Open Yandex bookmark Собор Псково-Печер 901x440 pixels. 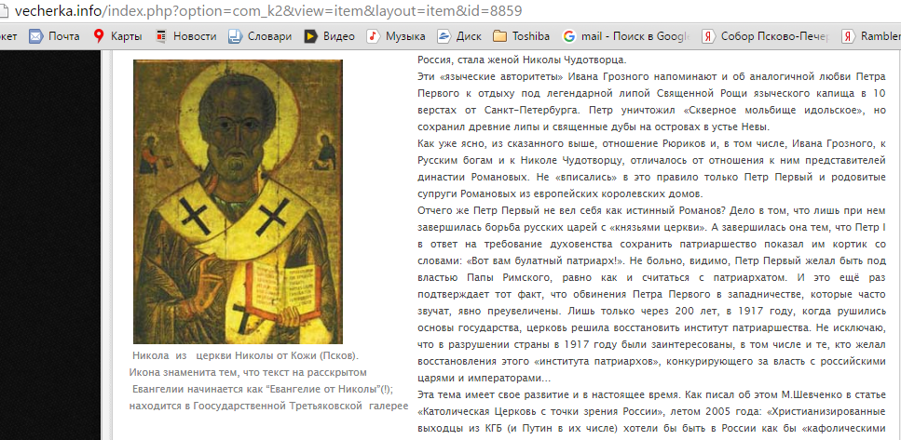[766, 36]
